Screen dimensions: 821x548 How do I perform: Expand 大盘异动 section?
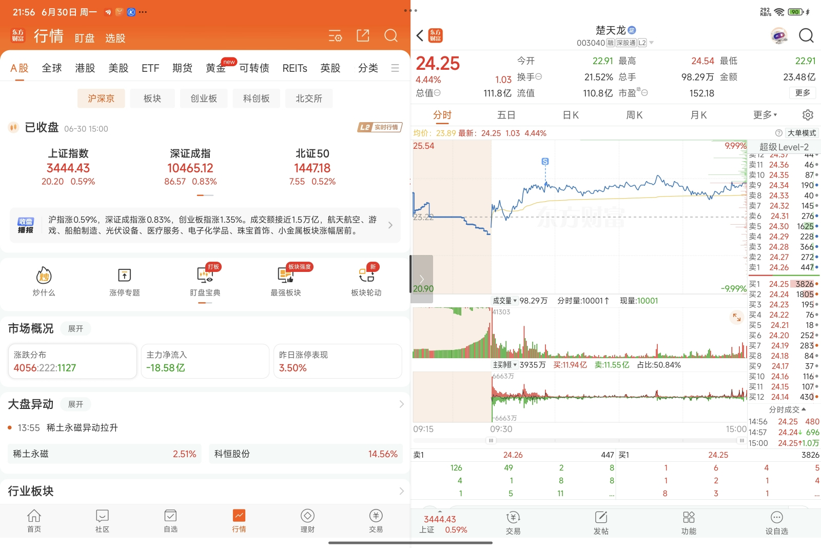click(x=75, y=404)
